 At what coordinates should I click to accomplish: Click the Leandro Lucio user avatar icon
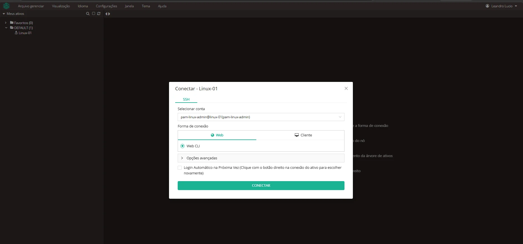coord(487,6)
